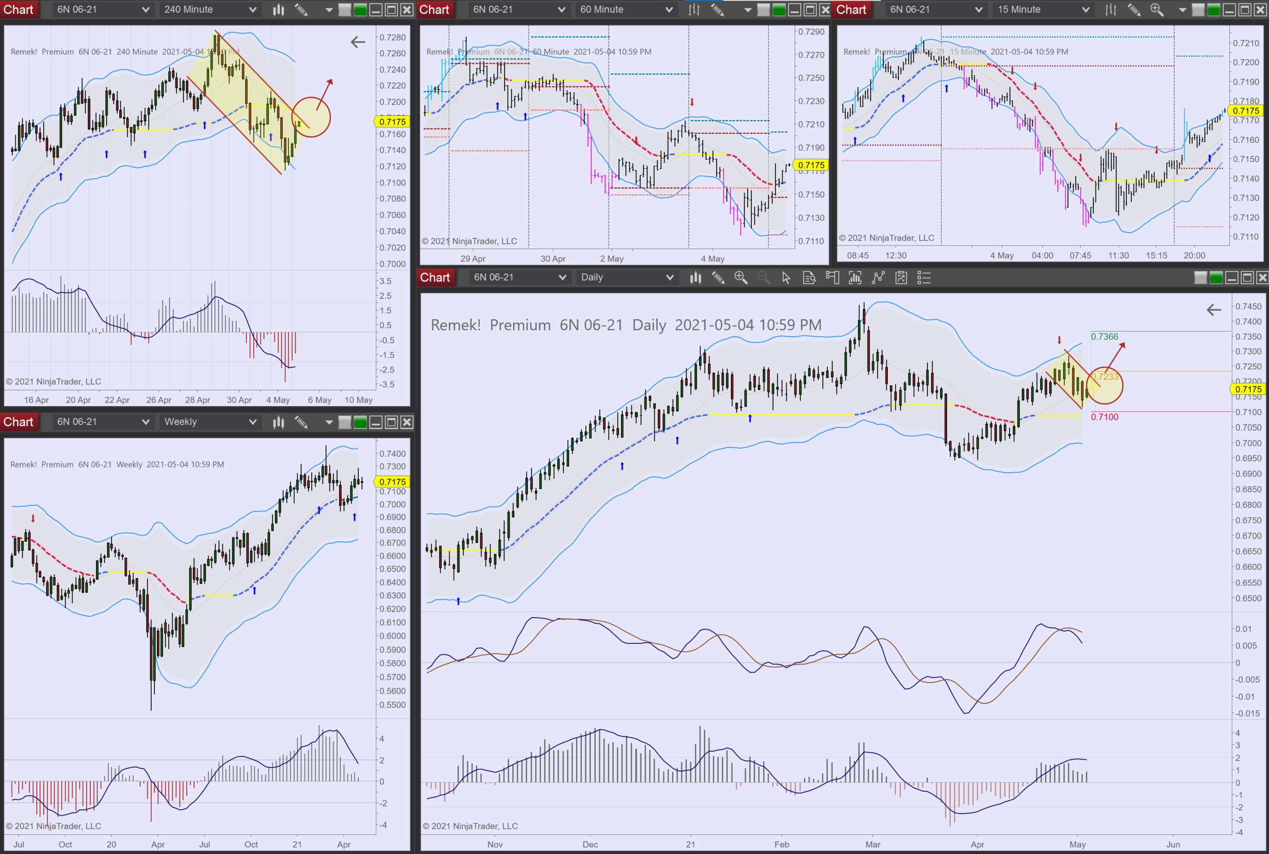
Task: Expand the 240 Minute interval dropdown
Action: coord(252,10)
